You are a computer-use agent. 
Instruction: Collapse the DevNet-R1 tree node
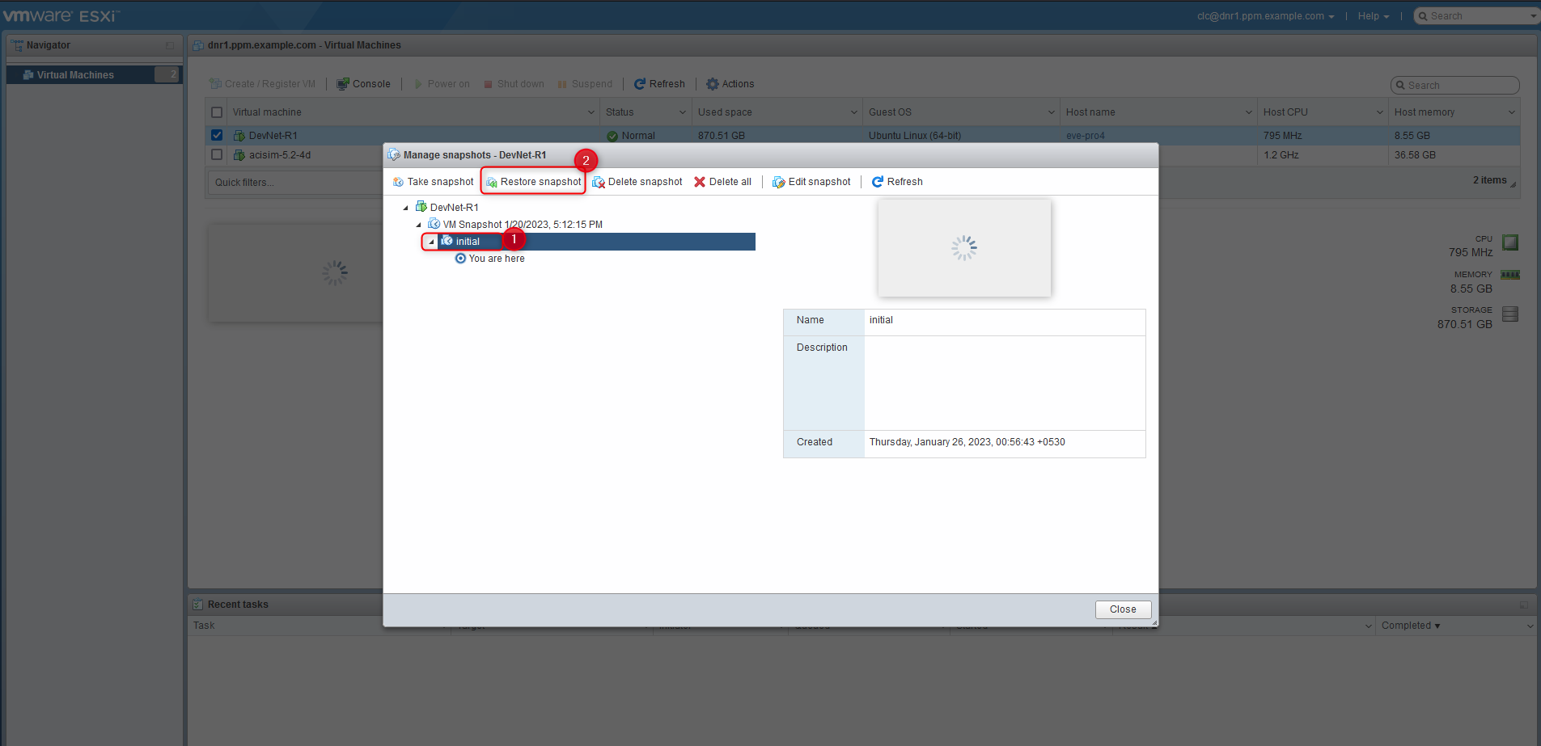click(x=406, y=208)
